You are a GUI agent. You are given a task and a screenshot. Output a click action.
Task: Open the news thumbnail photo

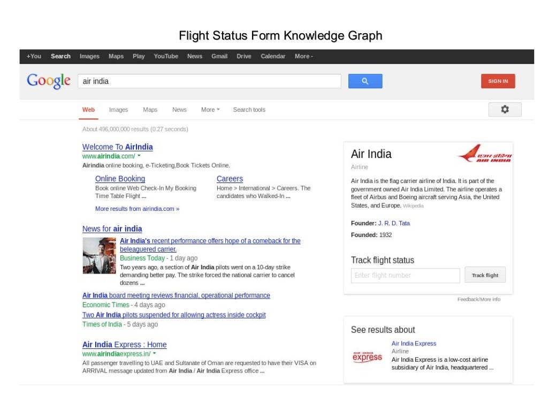99,255
